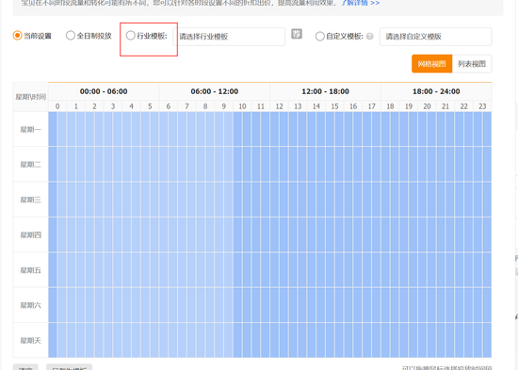Click the small icon beside industry template dropdown

pyautogui.click(x=297, y=34)
